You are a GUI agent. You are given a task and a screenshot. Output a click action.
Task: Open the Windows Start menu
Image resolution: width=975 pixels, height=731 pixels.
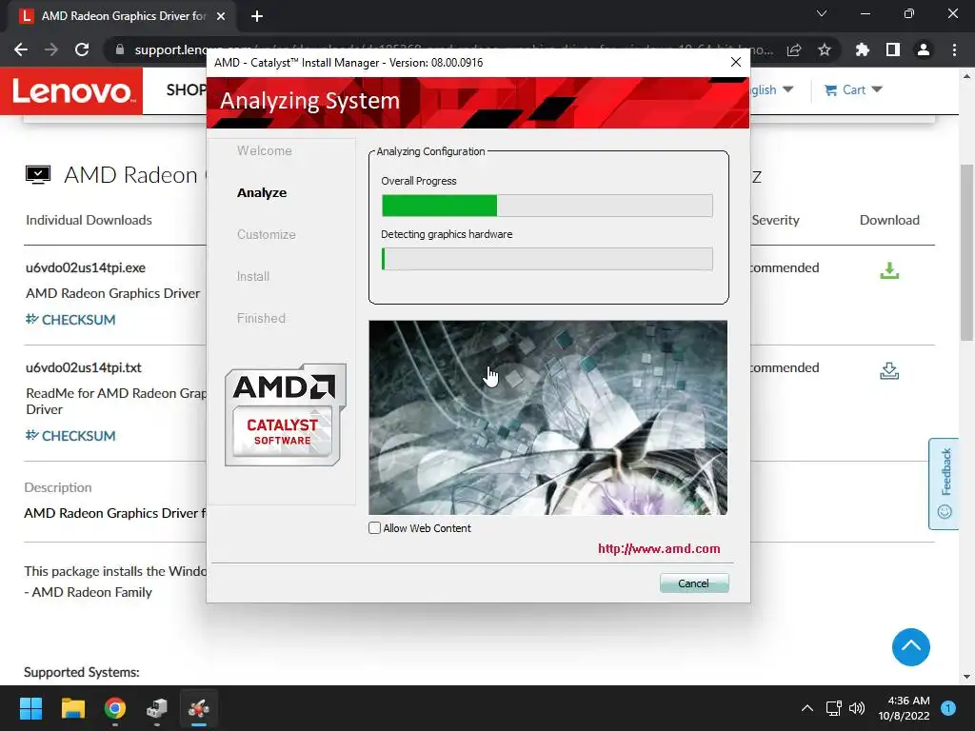pos(30,708)
